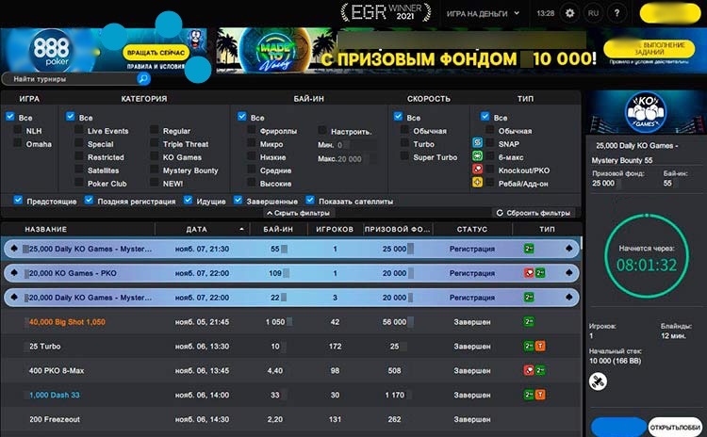
Task: Click yellow button in top right corner
Action: (x=670, y=13)
